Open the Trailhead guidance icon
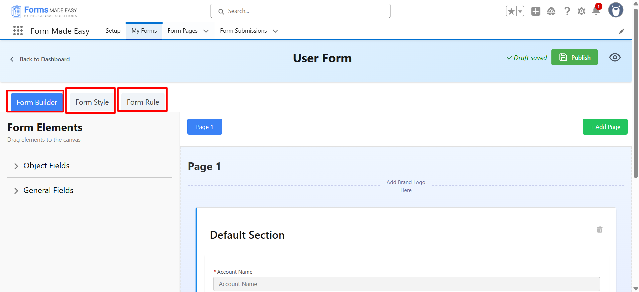The width and height of the screenshot is (639, 292). click(x=551, y=11)
